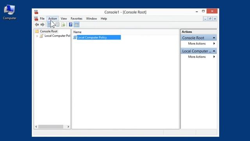Select the Console Root folder icon in tree
This screenshot has height=141, width=250.
(x=37, y=31)
